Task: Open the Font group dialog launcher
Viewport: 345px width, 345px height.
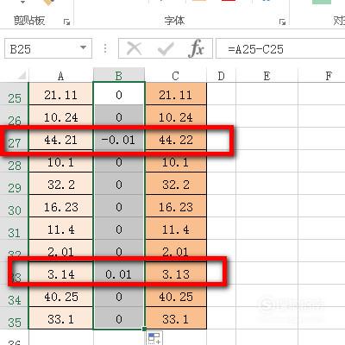Action: [x=283, y=22]
